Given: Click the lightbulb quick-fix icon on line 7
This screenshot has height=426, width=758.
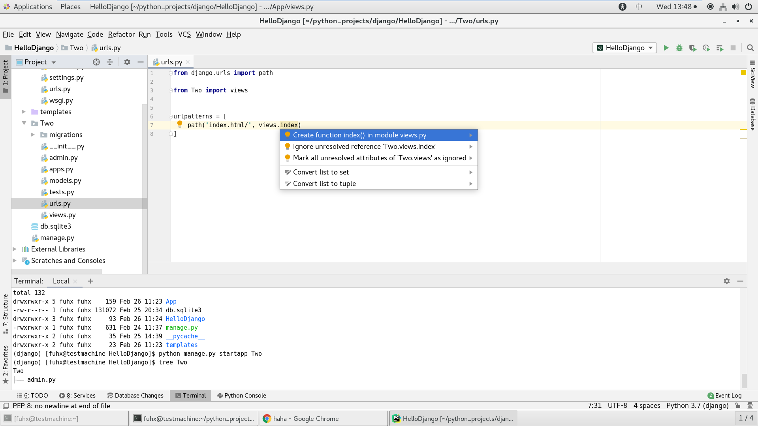Looking at the screenshot, I should coord(180,124).
